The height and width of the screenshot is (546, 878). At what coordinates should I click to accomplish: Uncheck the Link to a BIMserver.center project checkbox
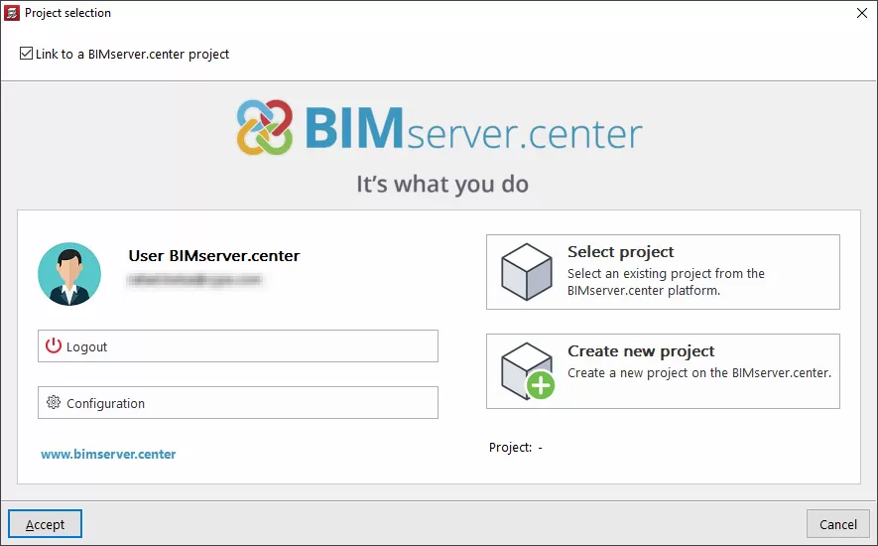pyautogui.click(x=26, y=54)
